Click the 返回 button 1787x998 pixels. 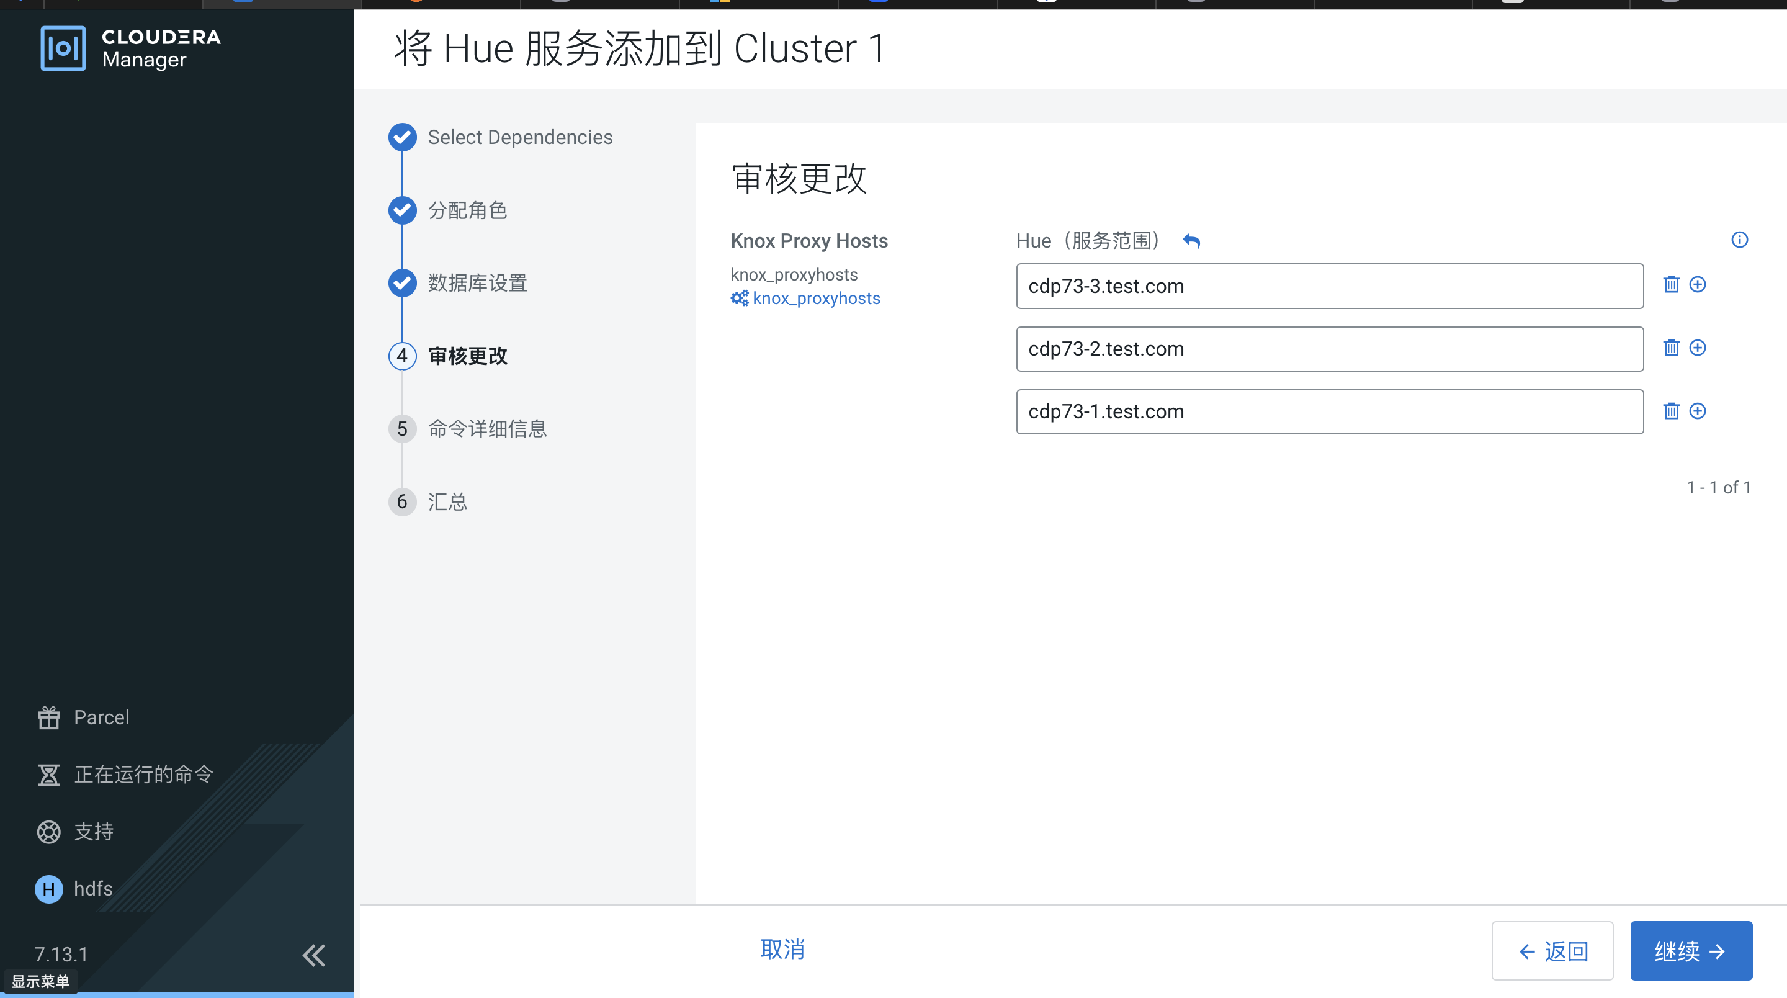pyautogui.click(x=1552, y=950)
